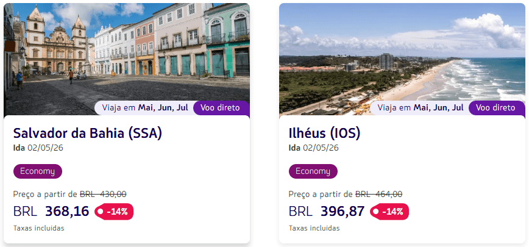This screenshot has height=247, width=529.
Task: Open the Ilhéus beach photo
Action: 402,52
